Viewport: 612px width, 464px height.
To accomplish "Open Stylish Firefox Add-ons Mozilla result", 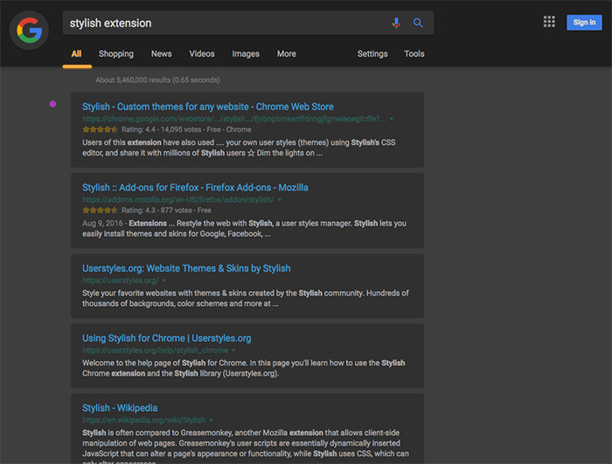I will pyautogui.click(x=195, y=187).
